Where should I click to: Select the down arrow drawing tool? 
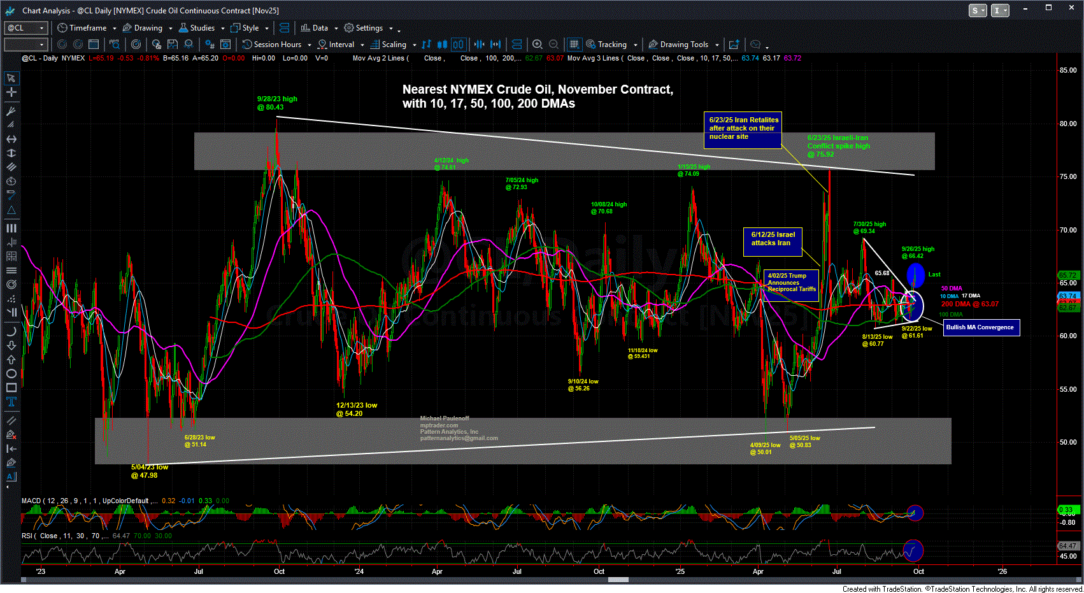[x=11, y=345]
